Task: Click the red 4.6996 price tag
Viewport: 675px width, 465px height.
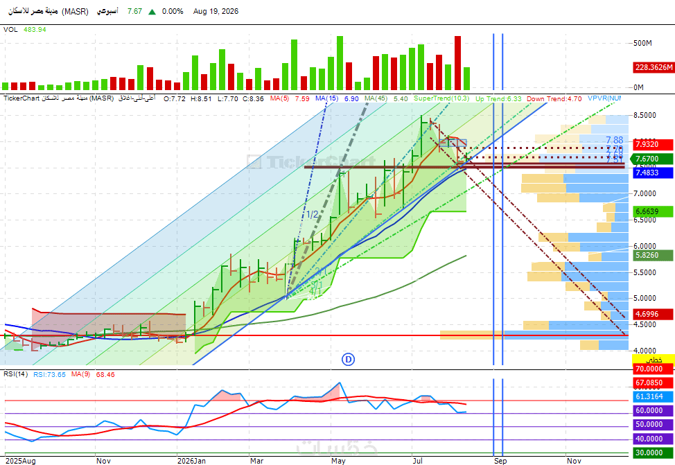Action: [653, 314]
